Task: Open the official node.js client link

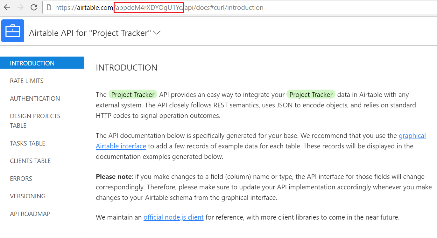Action: point(173,217)
